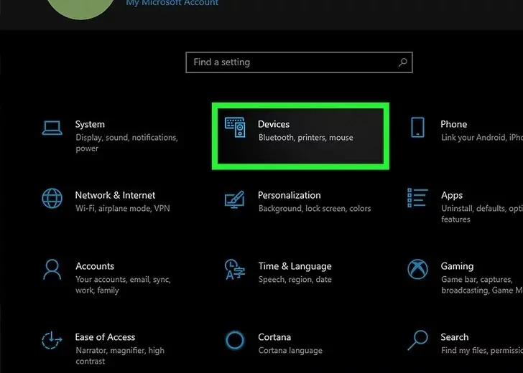Open Devices via its keyboard-speaker icon
Viewport: 523px width, 373px height.
(x=235, y=129)
